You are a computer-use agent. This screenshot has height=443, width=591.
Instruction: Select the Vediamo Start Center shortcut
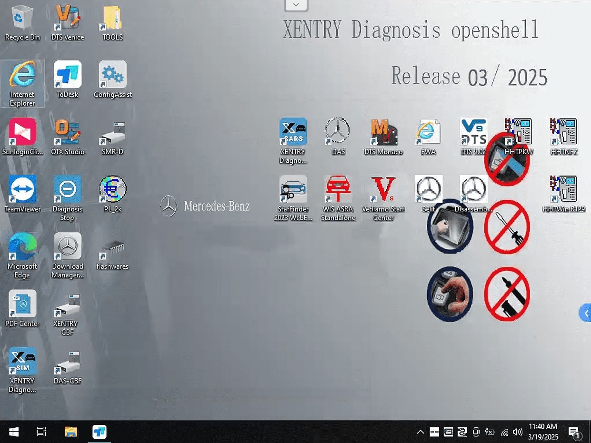[383, 198]
